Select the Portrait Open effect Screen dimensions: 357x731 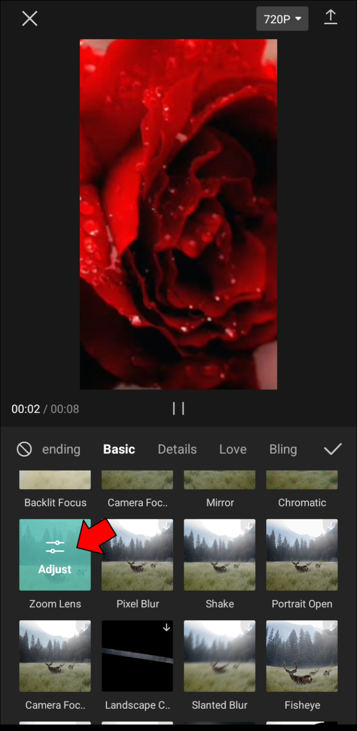[302, 555]
